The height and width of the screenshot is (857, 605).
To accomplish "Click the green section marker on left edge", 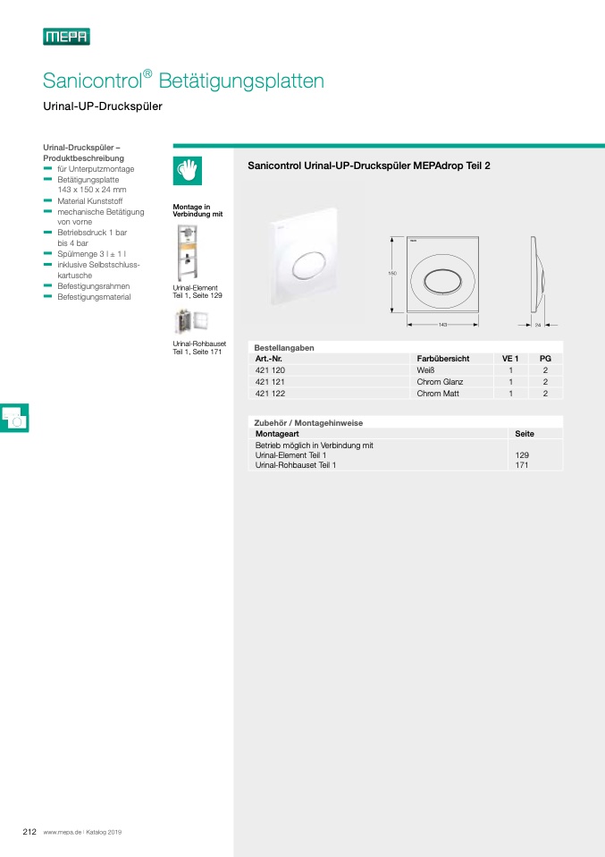I will [14, 417].
